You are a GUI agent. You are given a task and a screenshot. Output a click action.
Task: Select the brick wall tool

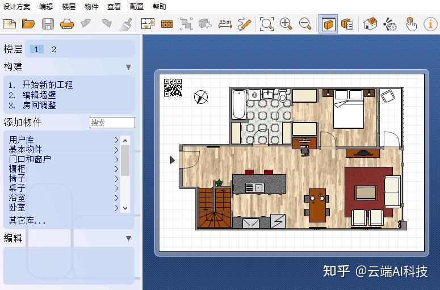pos(167,24)
